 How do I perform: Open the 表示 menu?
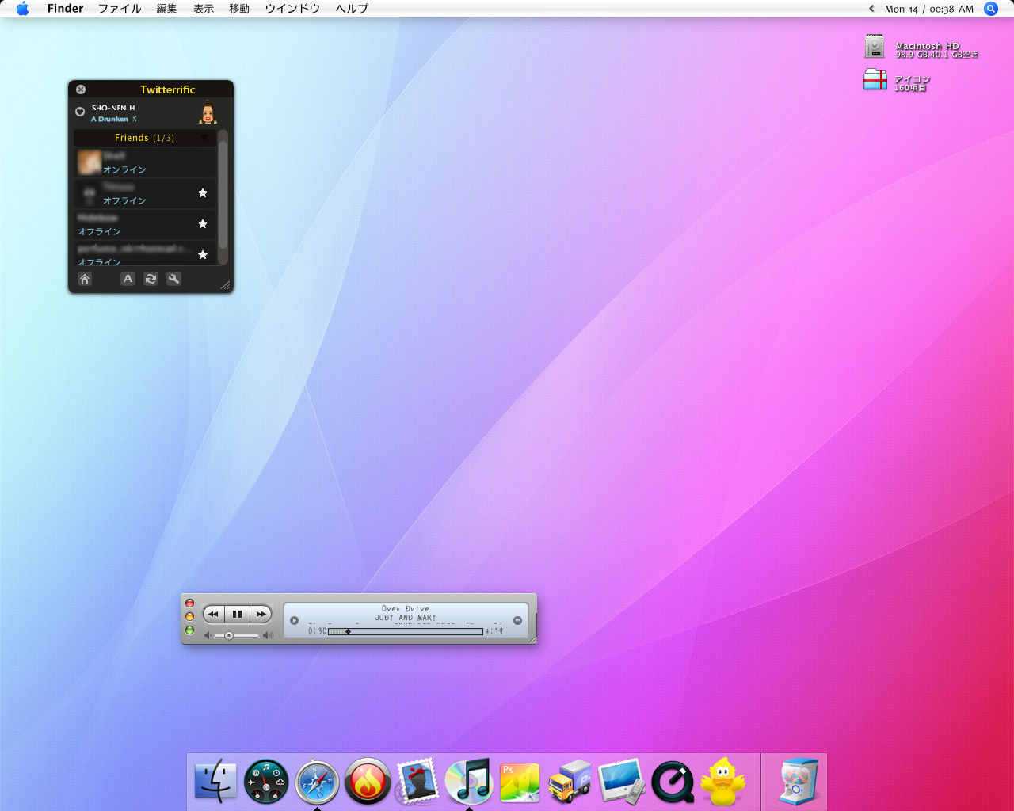click(x=204, y=9)
